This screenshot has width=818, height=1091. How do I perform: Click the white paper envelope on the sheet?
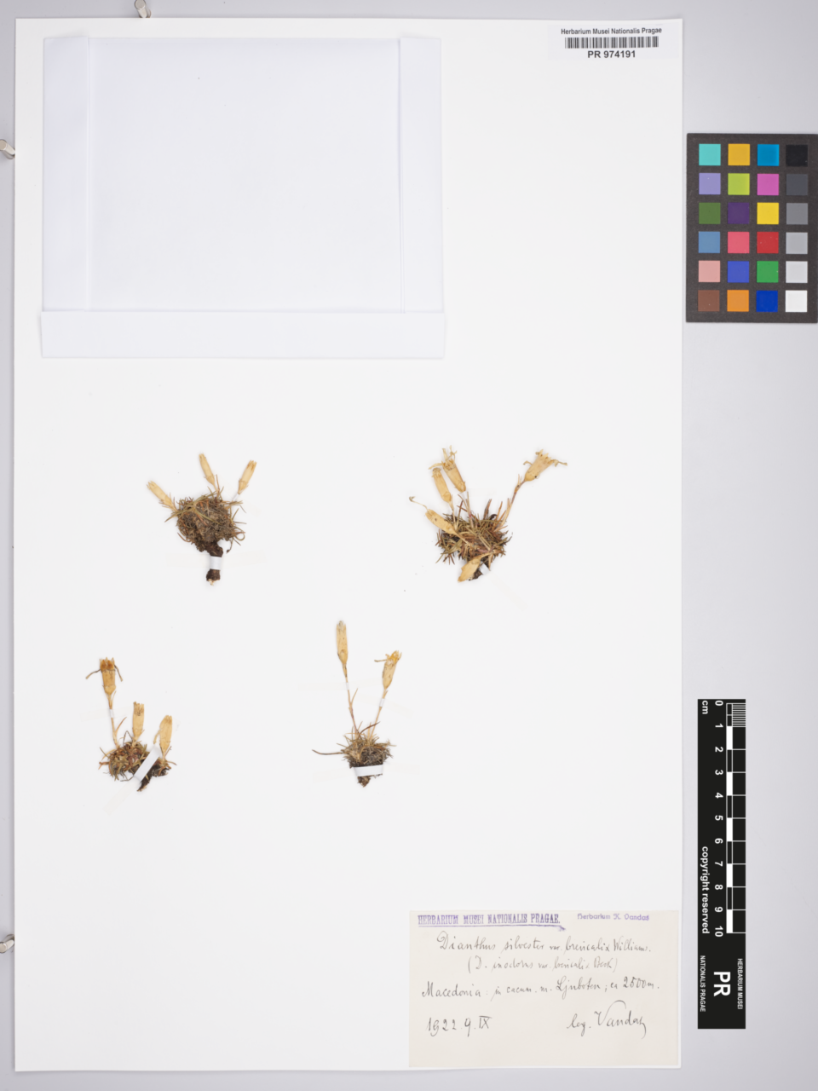(243, 196)
